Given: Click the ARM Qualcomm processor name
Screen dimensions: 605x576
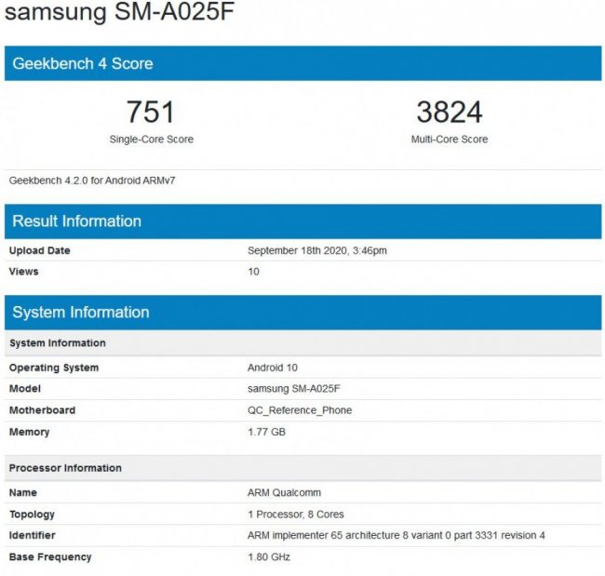Looking at the screenshot, I should click(284, 492).
